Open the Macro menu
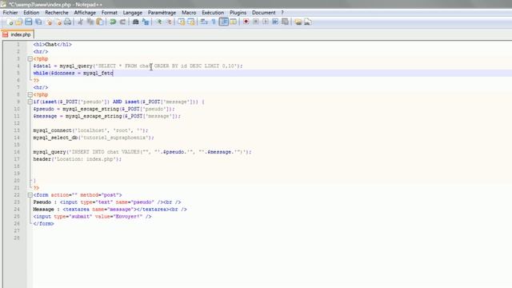Image resolution: width=512 pixels, height=288 pixels. [189, 13]
